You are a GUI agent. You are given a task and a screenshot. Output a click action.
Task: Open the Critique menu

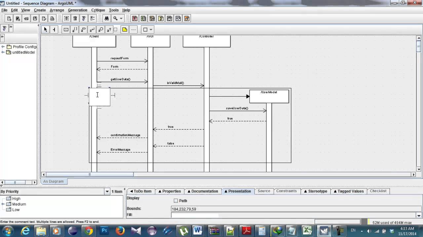tap(98, 10)
